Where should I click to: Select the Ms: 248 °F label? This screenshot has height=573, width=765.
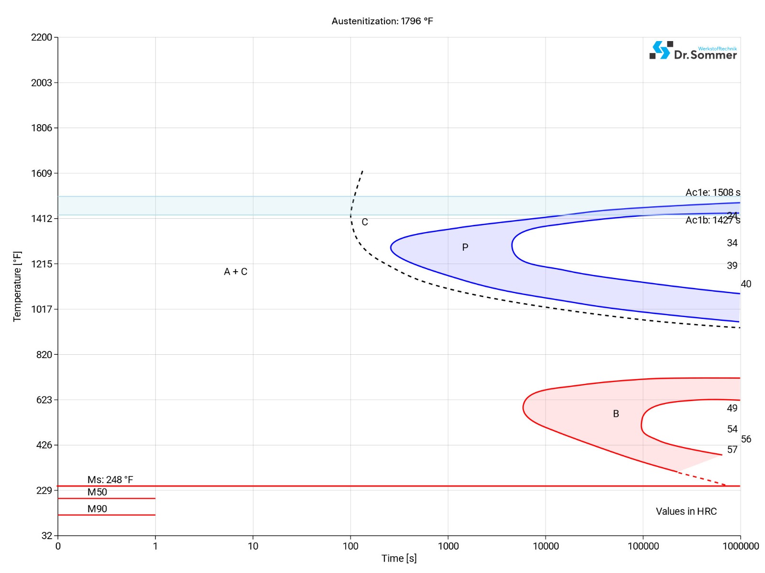(110, 479)
